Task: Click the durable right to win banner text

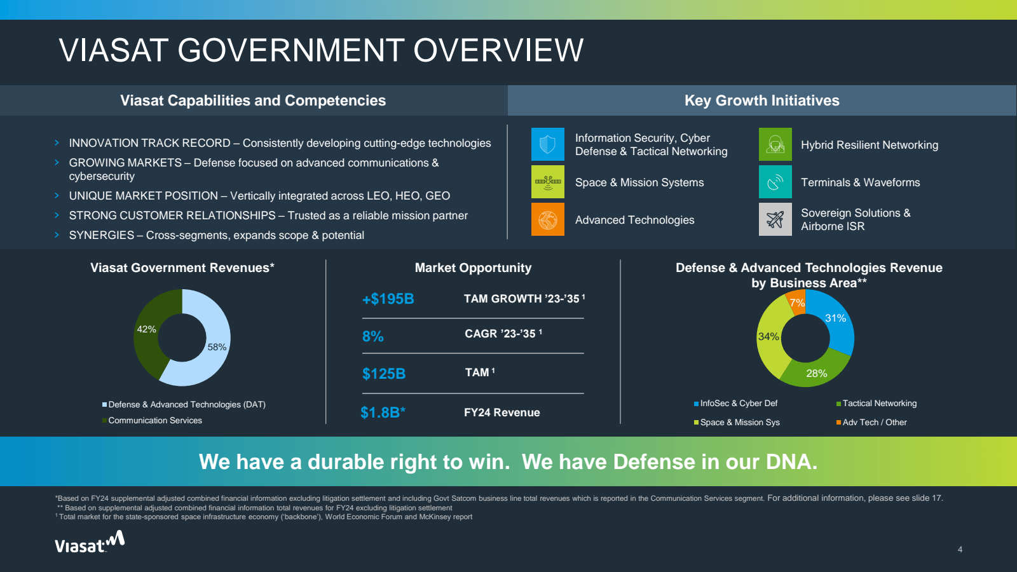Action: tap(508, 461)
